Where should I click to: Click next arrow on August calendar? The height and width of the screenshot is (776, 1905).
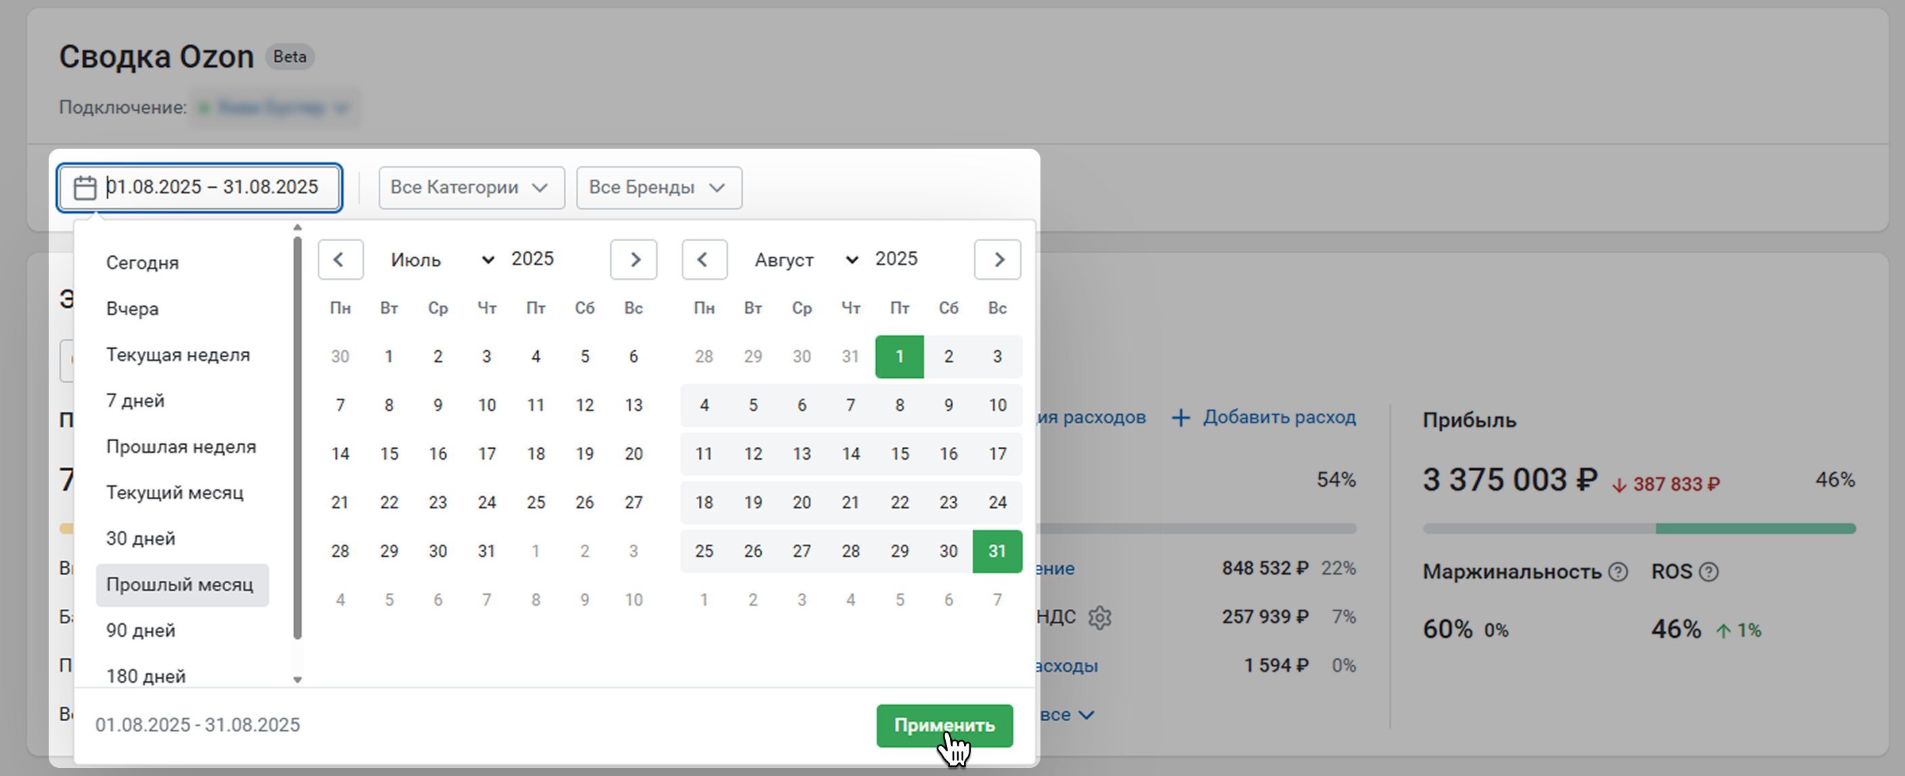[997, 260]
